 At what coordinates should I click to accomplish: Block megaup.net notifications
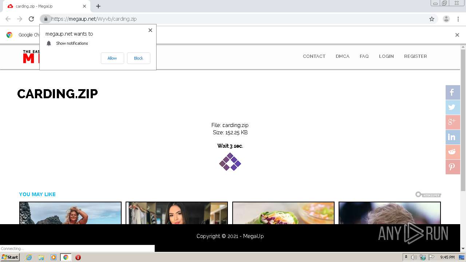point(138,58)
